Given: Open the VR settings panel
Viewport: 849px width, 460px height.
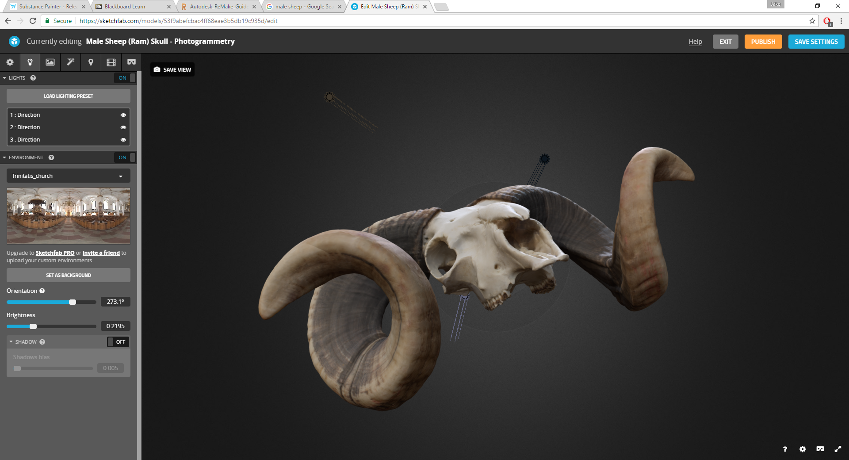Looking at the screenshot, I should coord(131,62).
